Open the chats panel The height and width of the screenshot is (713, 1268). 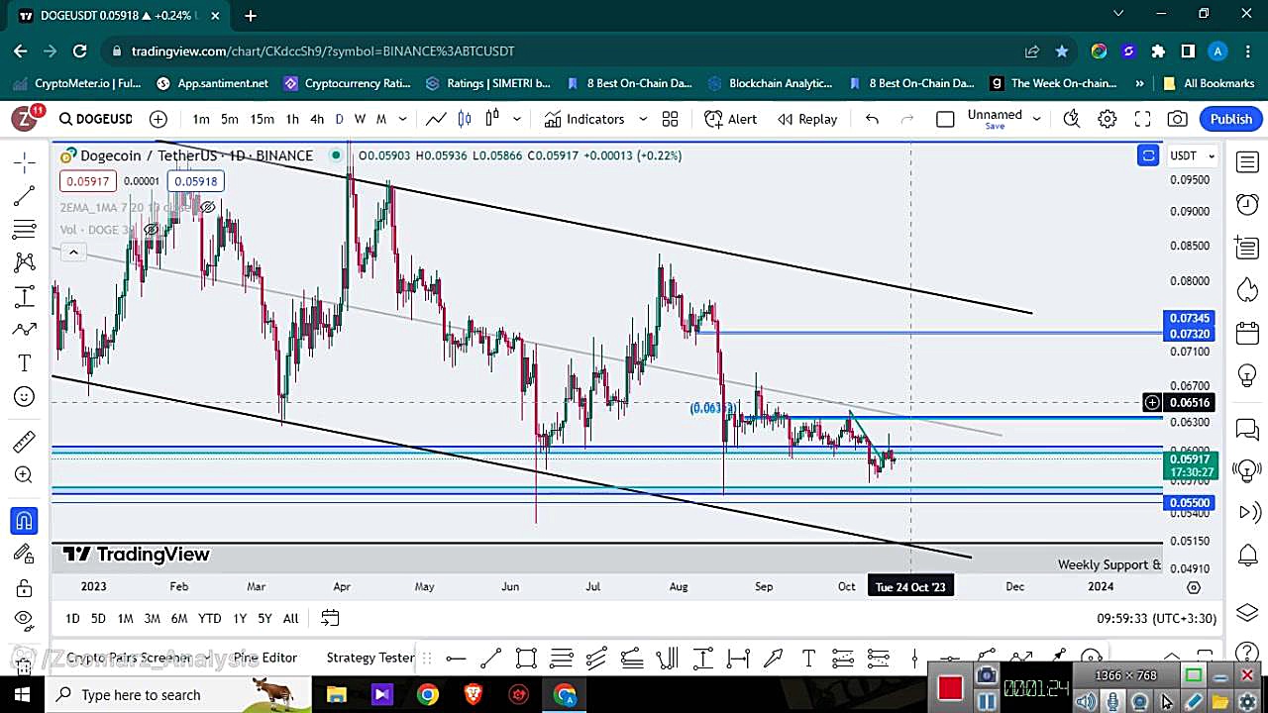point(1247,429)
